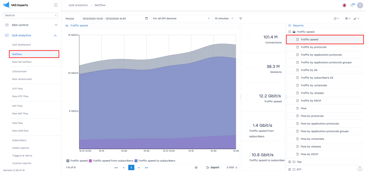
Task: Click the UK flag language icon
Action: point(345,5)
